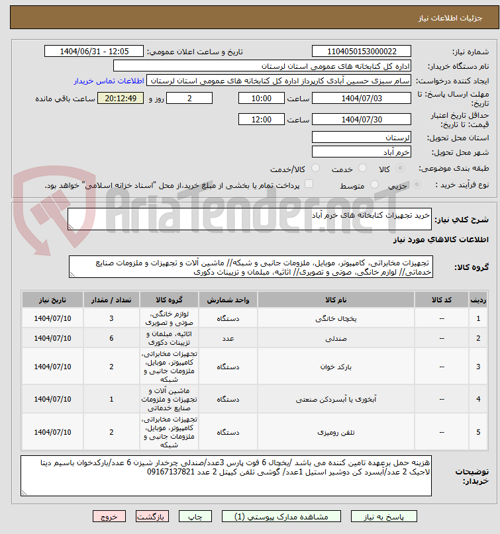Image resolution: width=500 pixels, height=534 pixels.
Task: Click the request creator name field
Action: click(x=279, y=81)
